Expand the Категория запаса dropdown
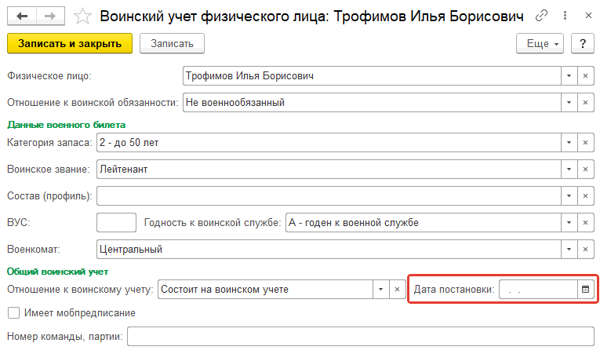Image resolution: width=600 pixels, height=354 pixels. 569,143
